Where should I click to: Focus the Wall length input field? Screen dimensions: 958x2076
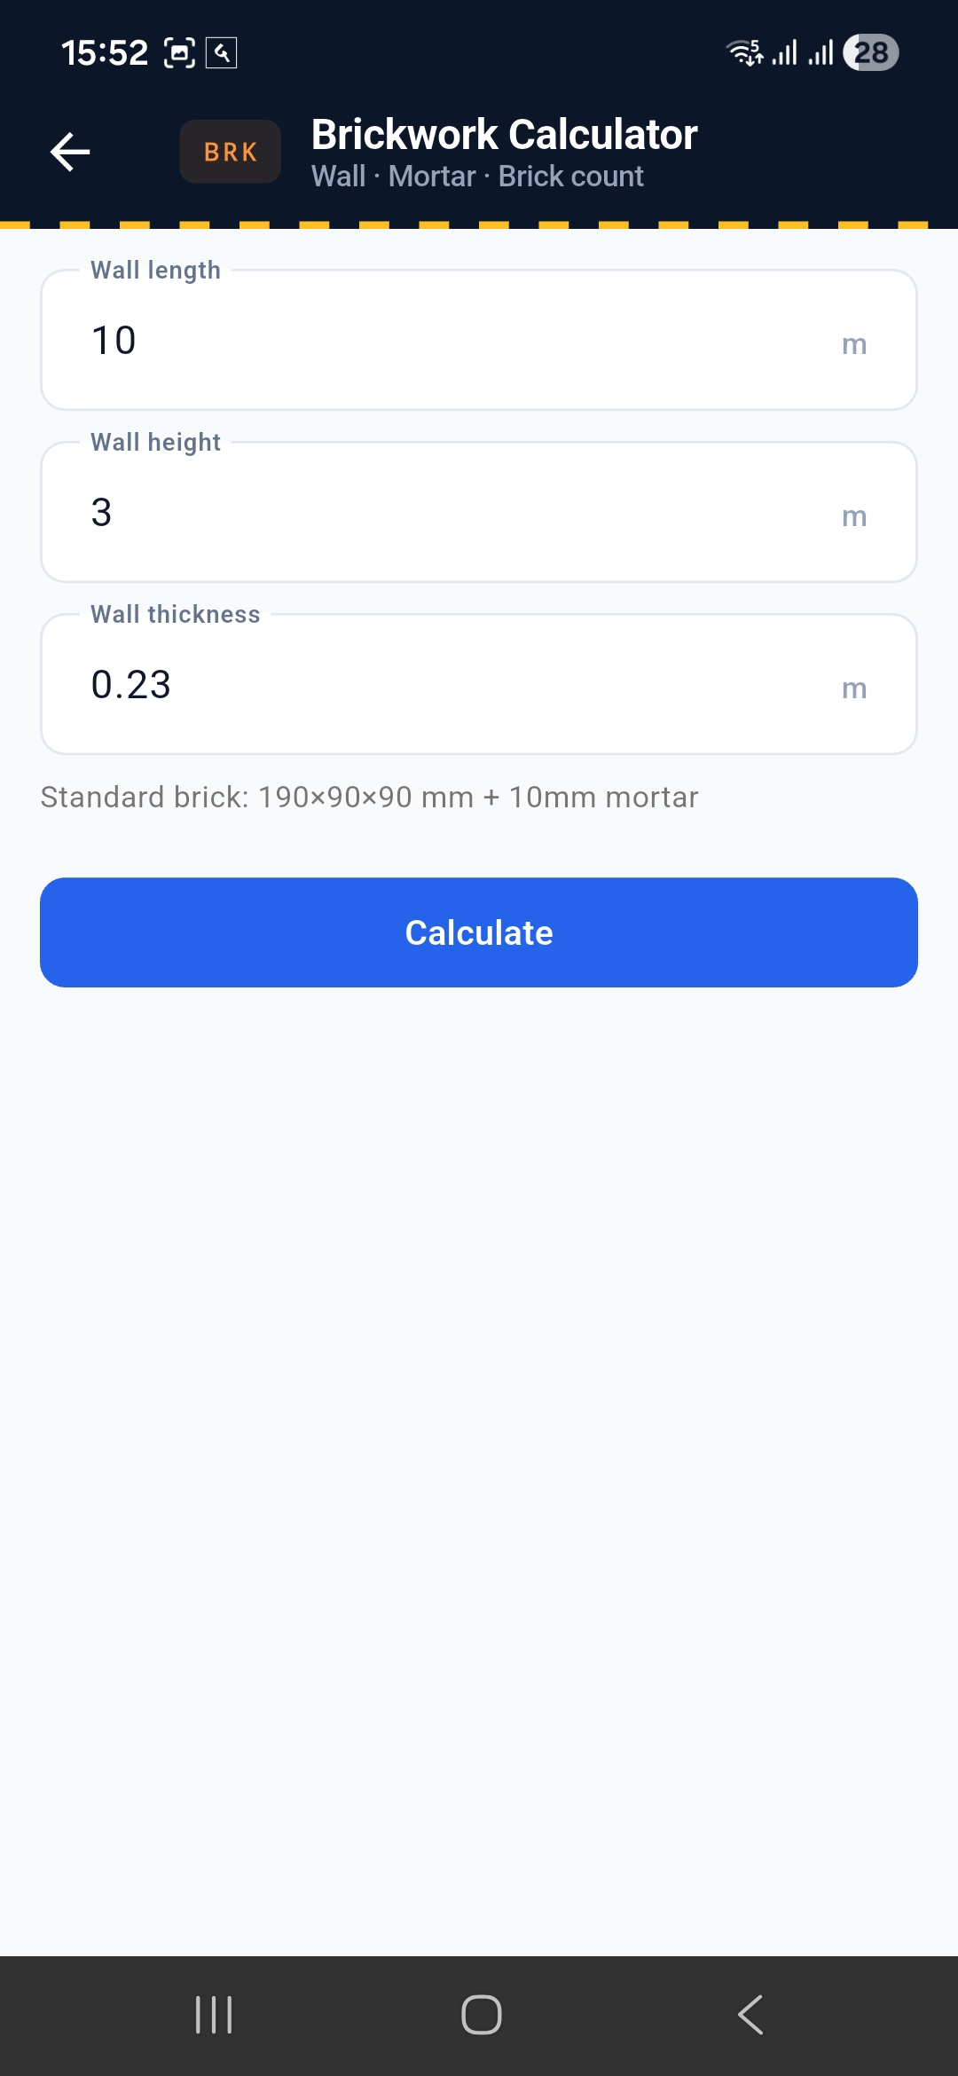tap(479, 340)
